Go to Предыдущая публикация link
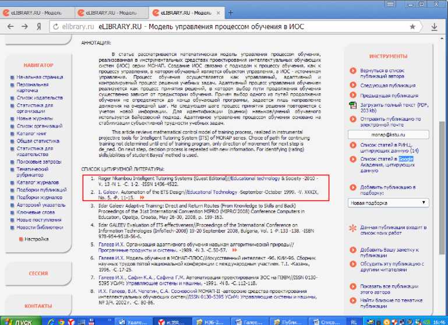This screenshot has width=448, height=325. (x=389, y=96)
